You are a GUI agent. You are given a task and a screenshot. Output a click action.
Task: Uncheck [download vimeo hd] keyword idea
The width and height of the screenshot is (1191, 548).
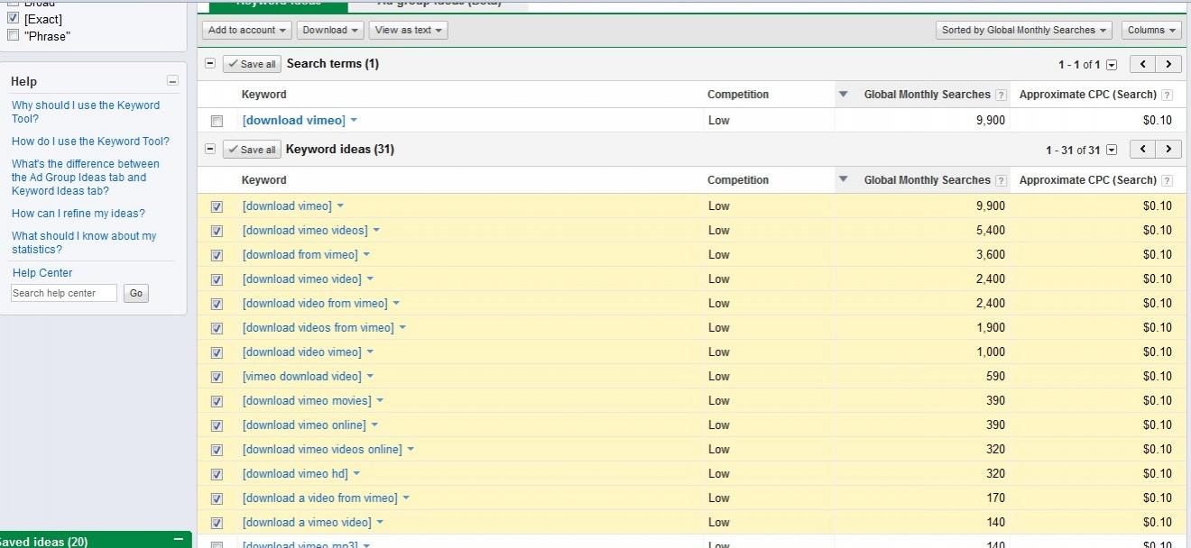(217, 474)
